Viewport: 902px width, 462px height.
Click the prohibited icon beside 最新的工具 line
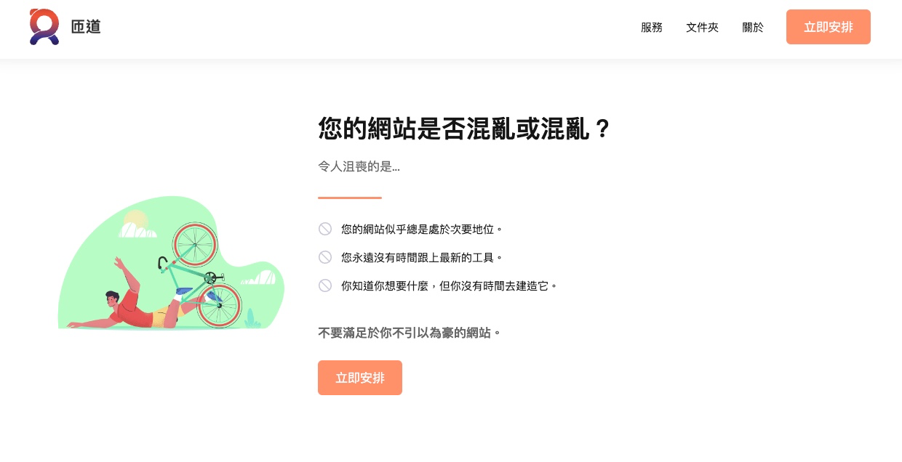[325, 257]
